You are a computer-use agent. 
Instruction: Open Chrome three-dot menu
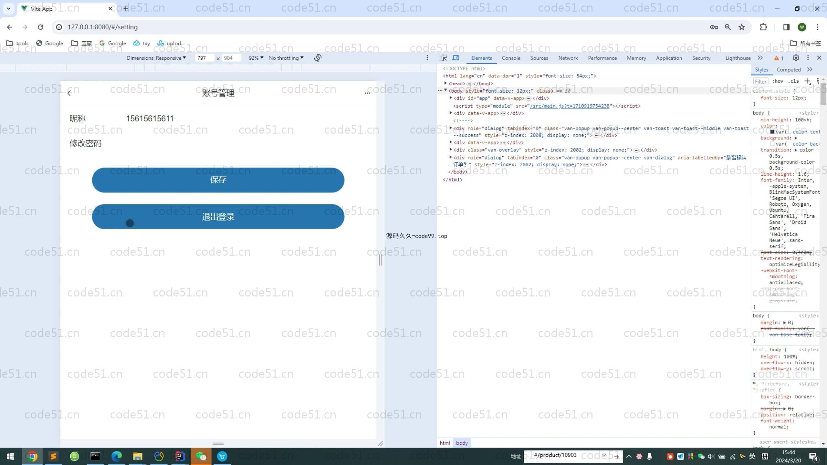click(818, 27)
